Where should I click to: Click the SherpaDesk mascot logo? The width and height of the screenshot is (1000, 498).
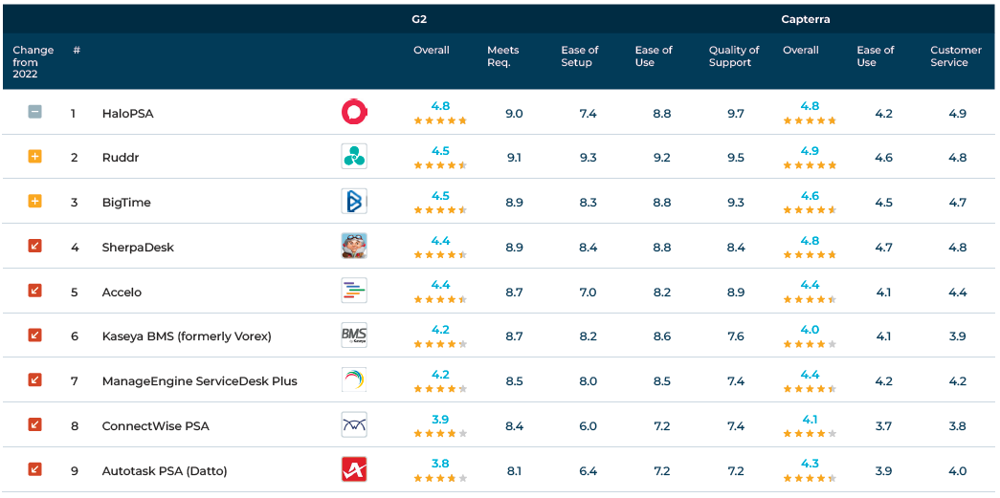[354, 247]
